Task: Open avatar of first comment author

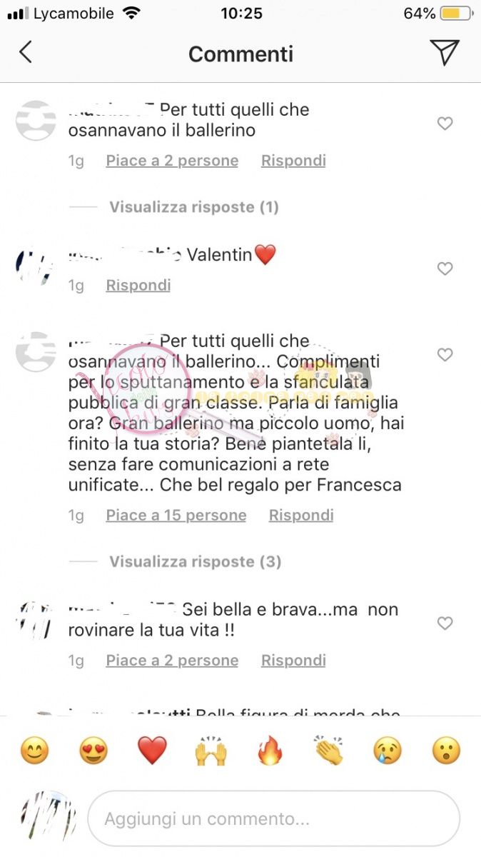Action: 36,121
